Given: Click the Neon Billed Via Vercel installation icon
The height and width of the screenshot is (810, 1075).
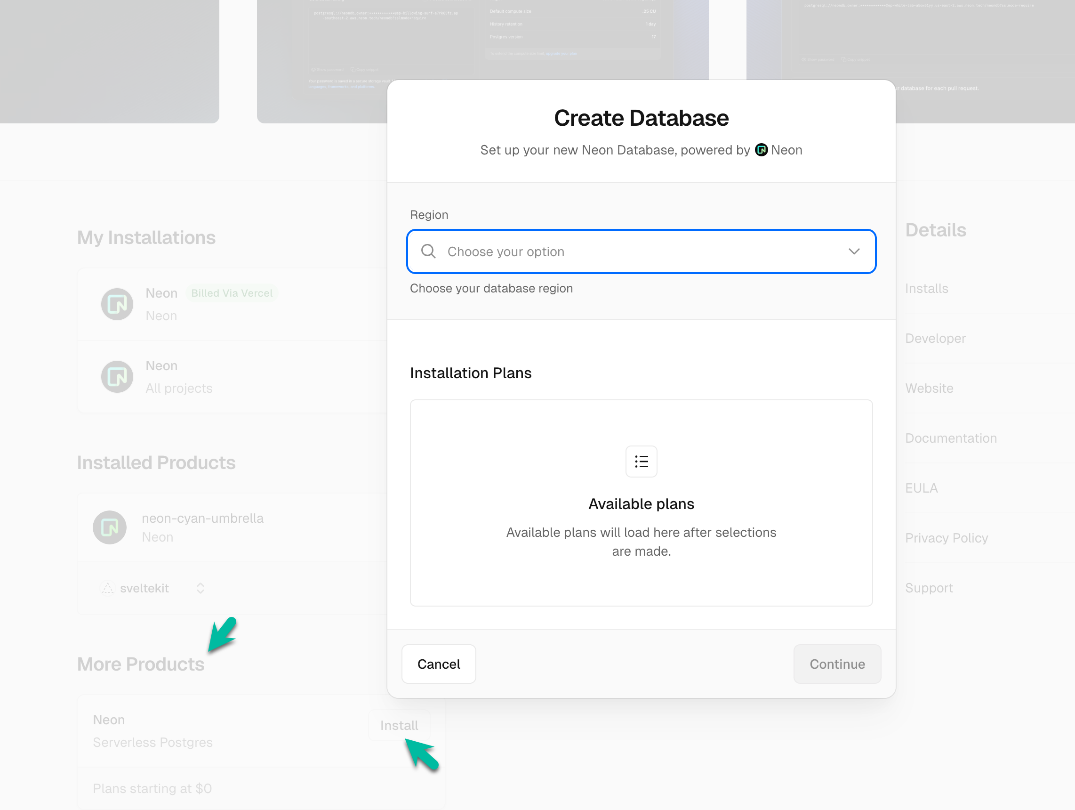Looking at the screenshot, I should pyautogui.click(x=117, y=304).
